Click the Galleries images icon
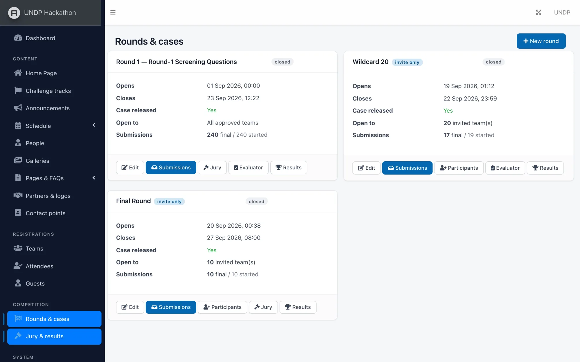The image size is (580, 362). pyautogui.click(x=18, y=160)
